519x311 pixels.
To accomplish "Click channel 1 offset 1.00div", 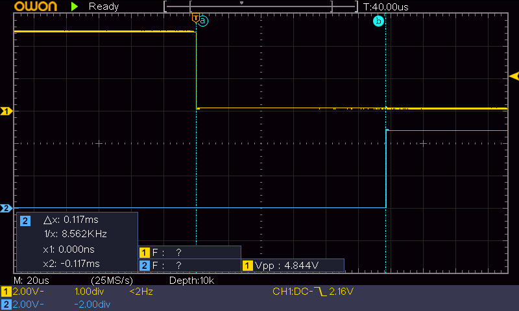I will [x=89, y=292].
